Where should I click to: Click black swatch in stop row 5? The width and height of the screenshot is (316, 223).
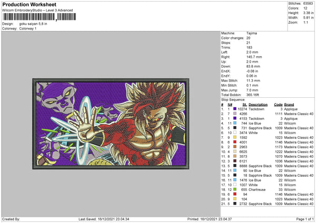(235, 128)
